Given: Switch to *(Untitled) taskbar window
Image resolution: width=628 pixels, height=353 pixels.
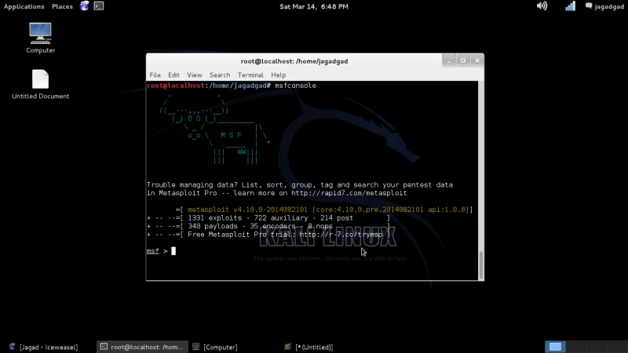Looking at the screenshot, I should pyautogui.click(x=309, y=347).
